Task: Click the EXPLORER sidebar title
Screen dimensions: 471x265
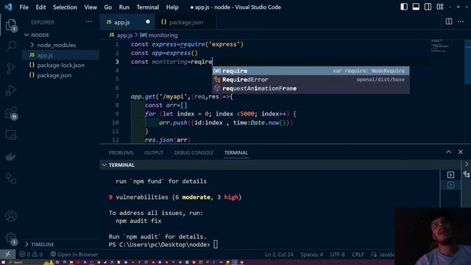Action: pyautogui.click(x=43, y=22)
